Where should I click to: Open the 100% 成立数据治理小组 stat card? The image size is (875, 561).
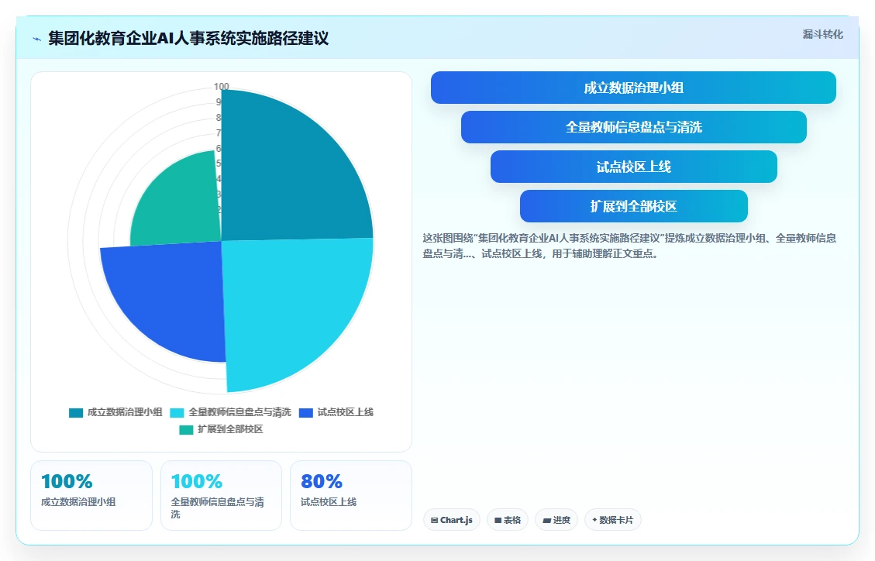pos(91,495)
